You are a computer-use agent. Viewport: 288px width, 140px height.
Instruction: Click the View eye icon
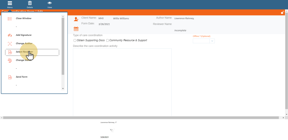tap(49, 3)
